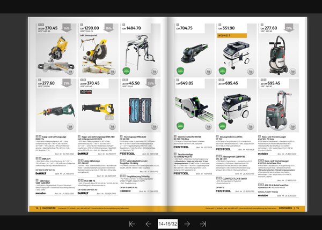The image size is (322, 230).
Task: Go to the previous page spread
Action: point(148,224)
